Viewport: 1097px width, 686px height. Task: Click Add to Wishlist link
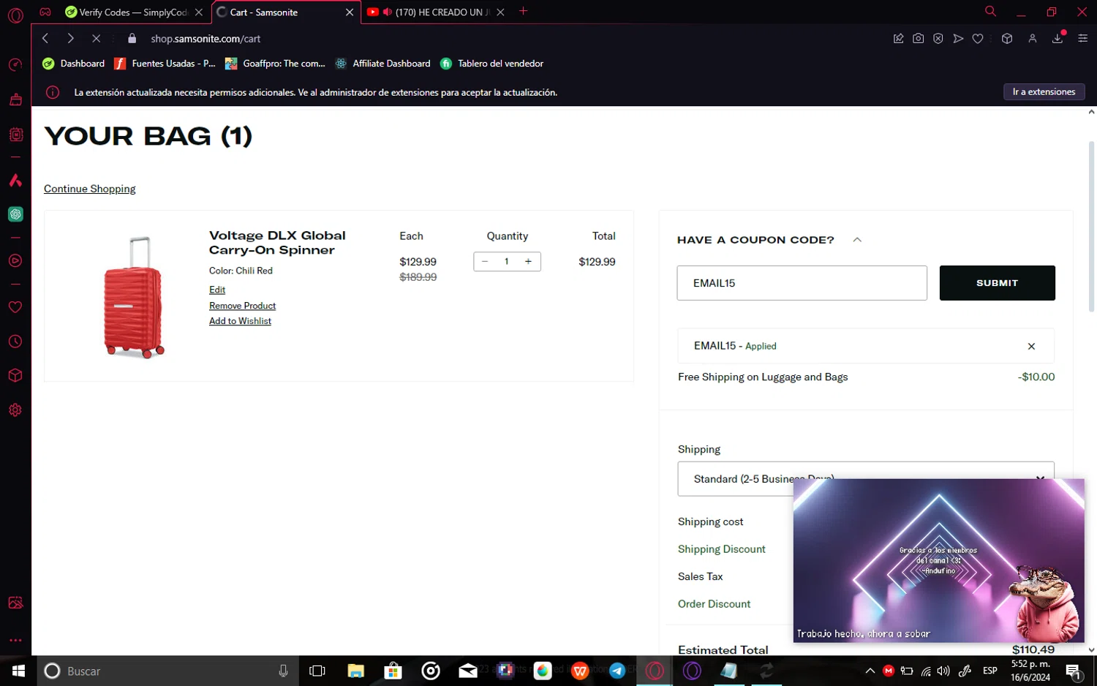(240, 321)
